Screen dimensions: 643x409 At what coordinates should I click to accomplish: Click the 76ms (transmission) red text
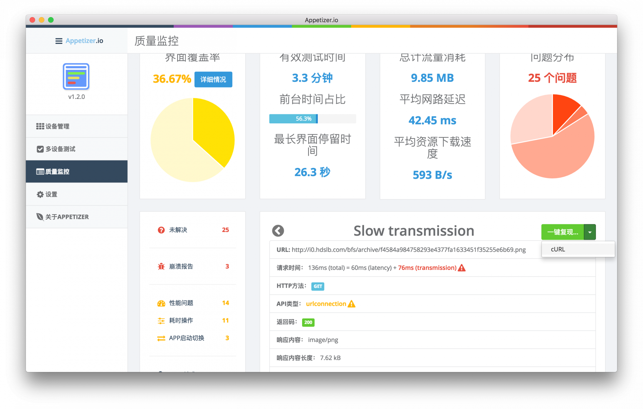(x=427, y=268)
